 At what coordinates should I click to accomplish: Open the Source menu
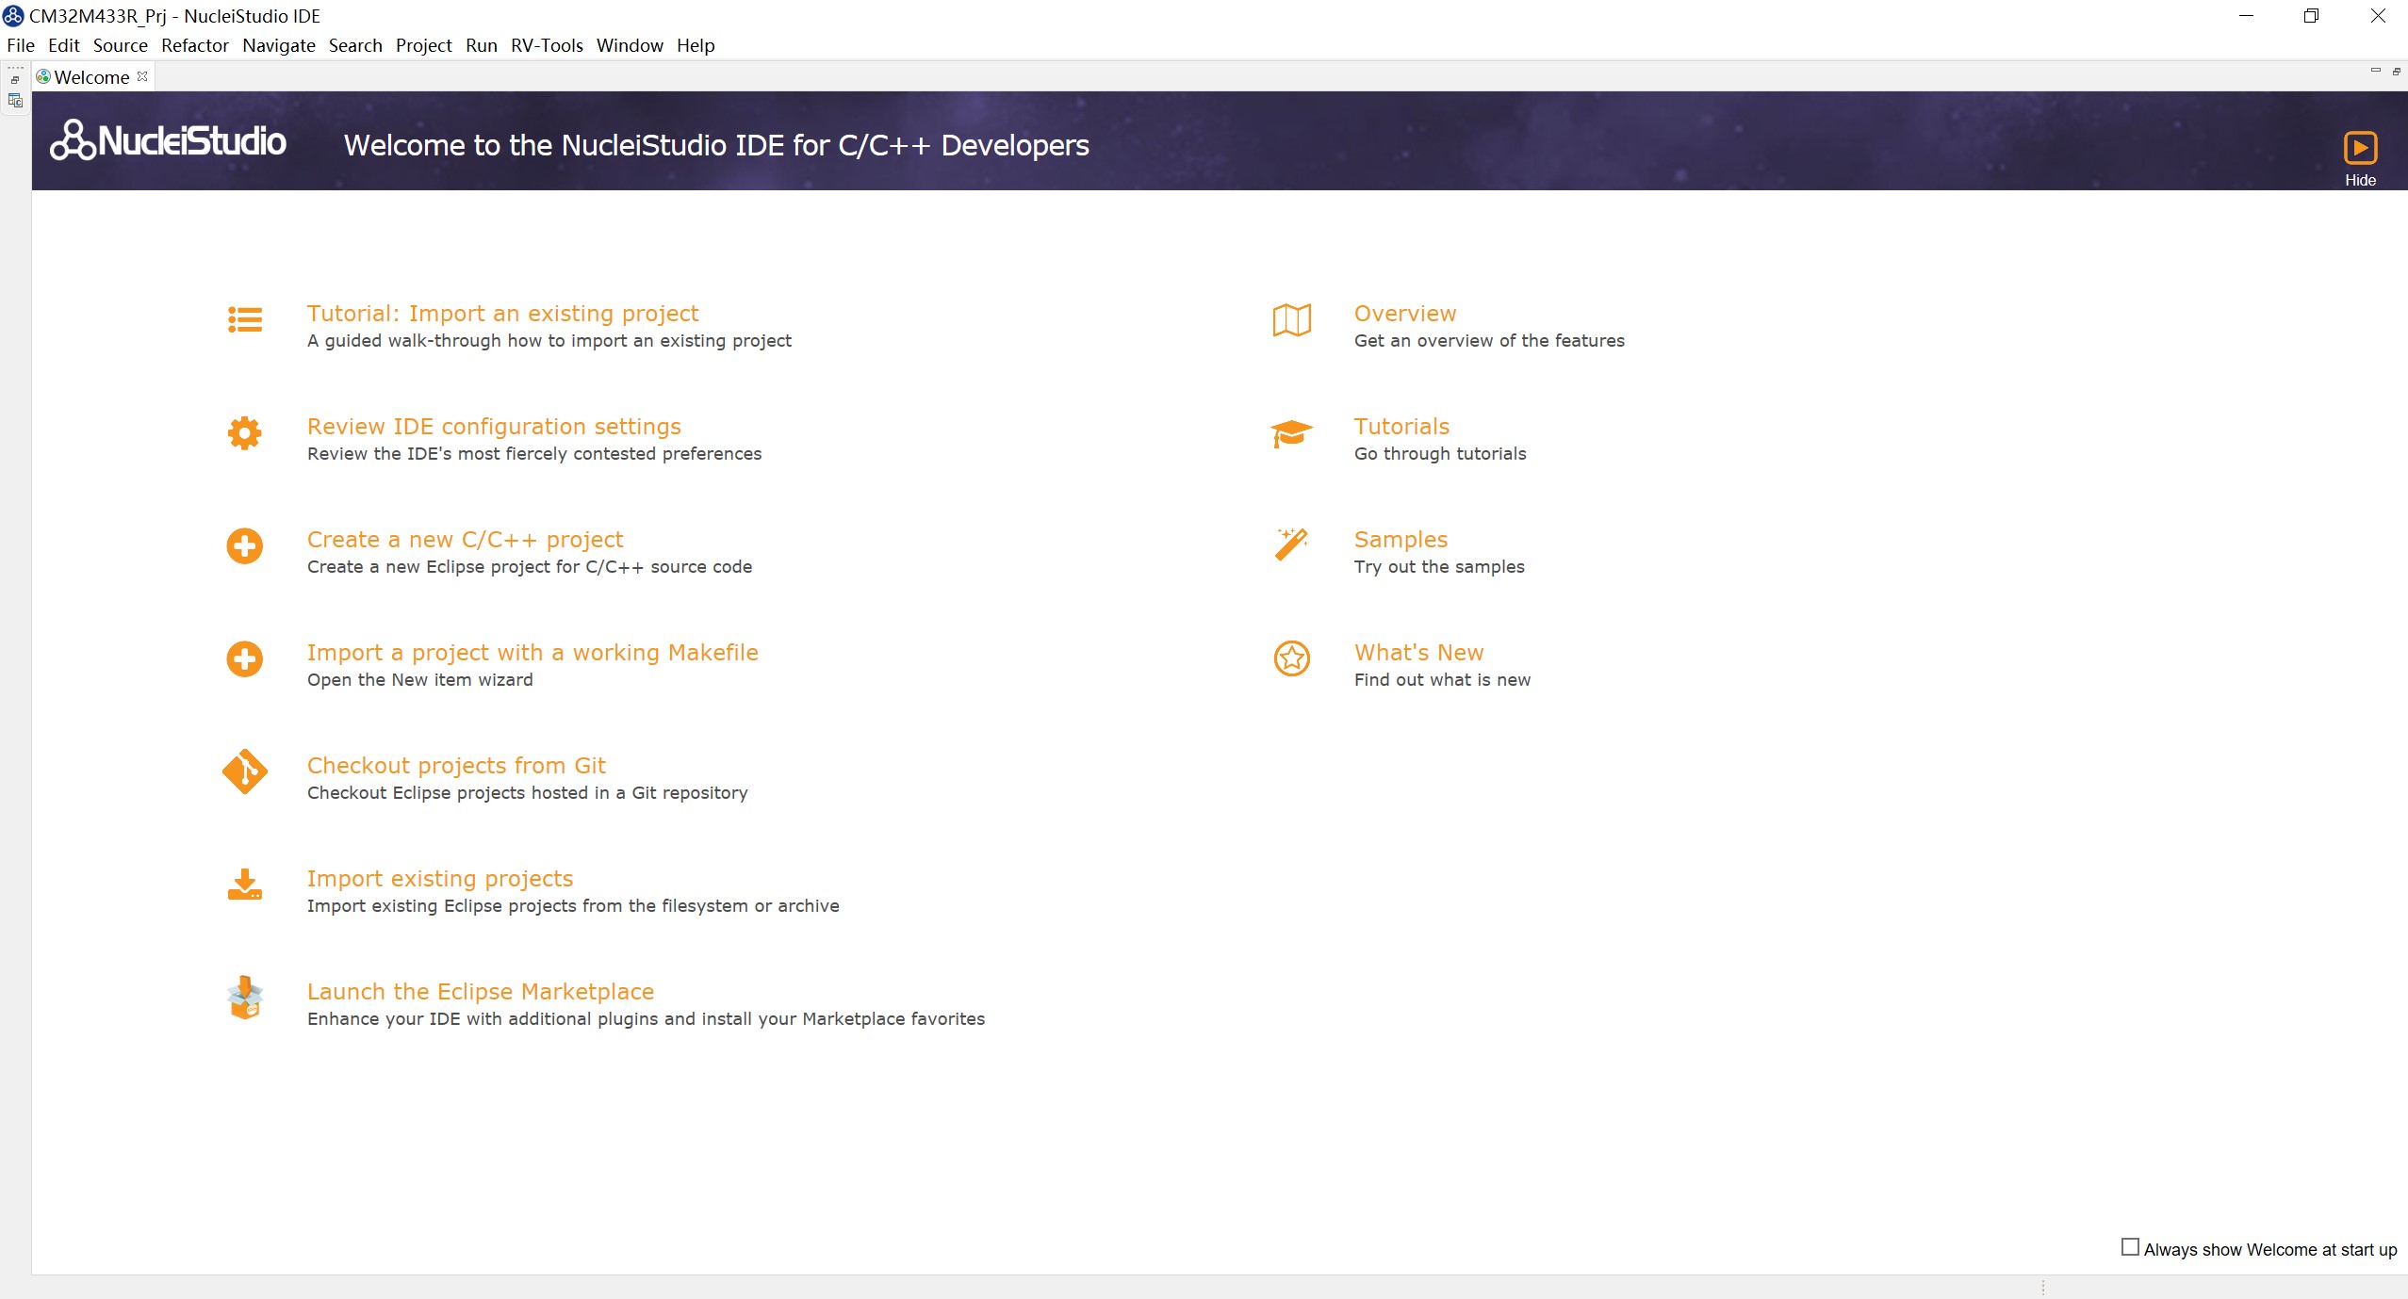coord(121,45)
